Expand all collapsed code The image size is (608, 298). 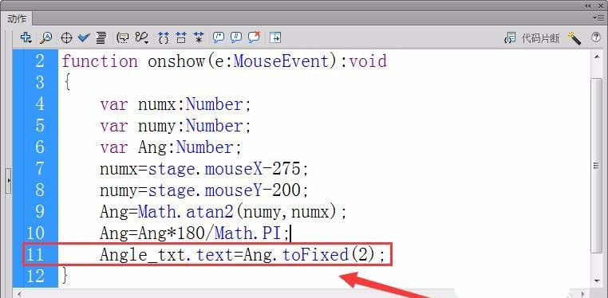199,37
